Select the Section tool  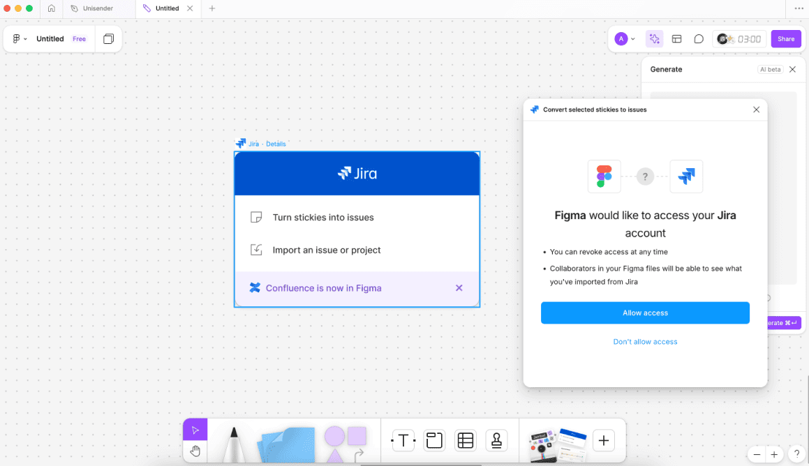pos(434,440)
